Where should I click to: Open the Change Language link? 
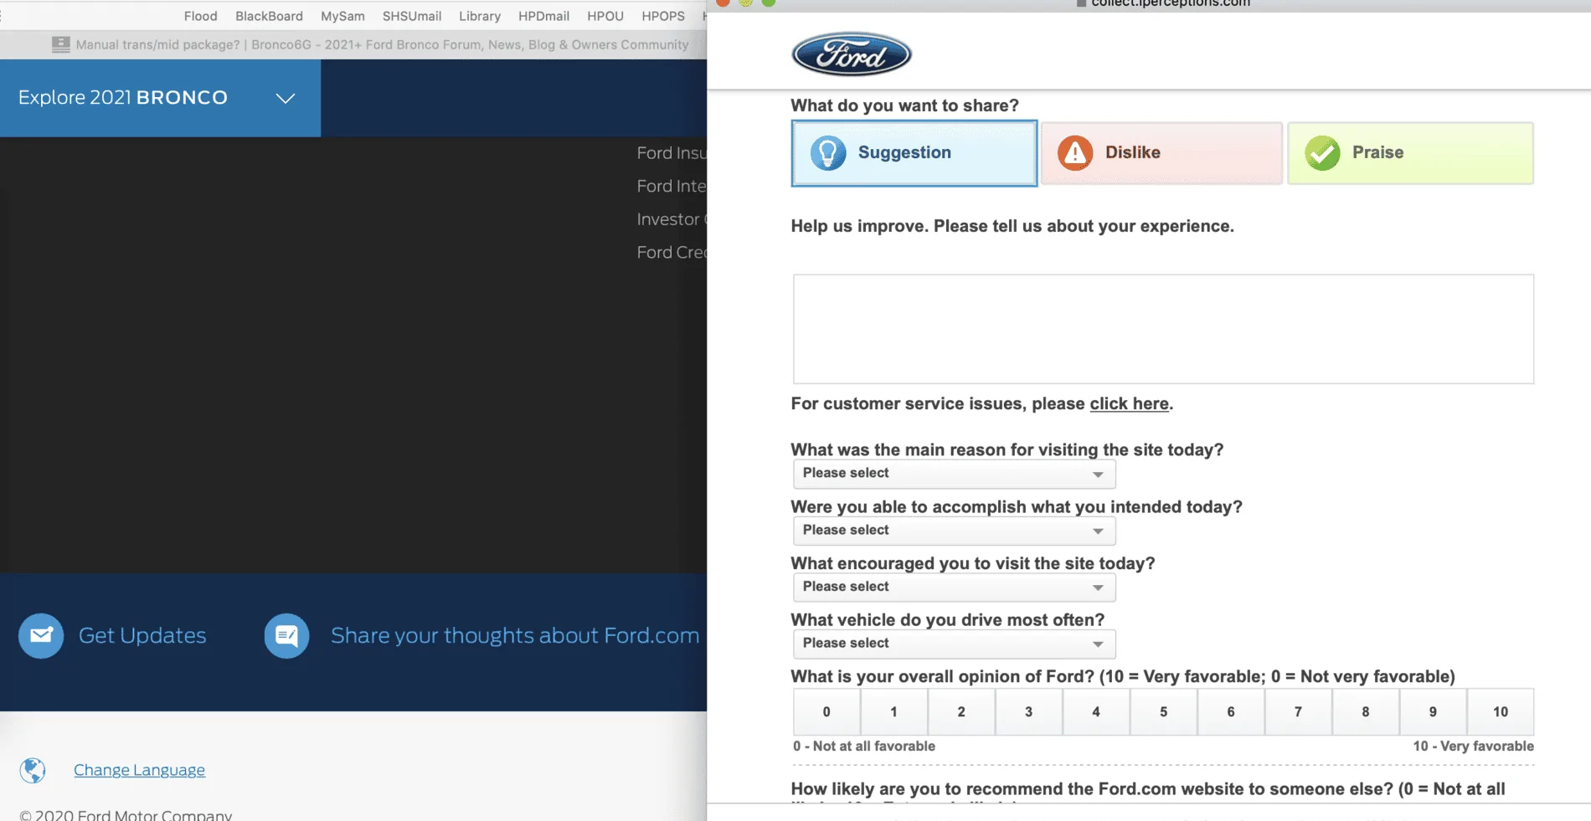(x=139, y=770)
